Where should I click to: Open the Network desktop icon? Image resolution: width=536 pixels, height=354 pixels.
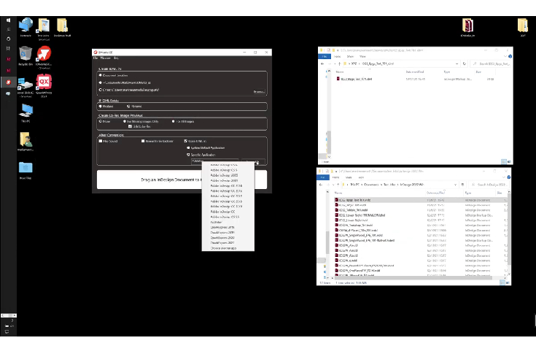[26, 27]
